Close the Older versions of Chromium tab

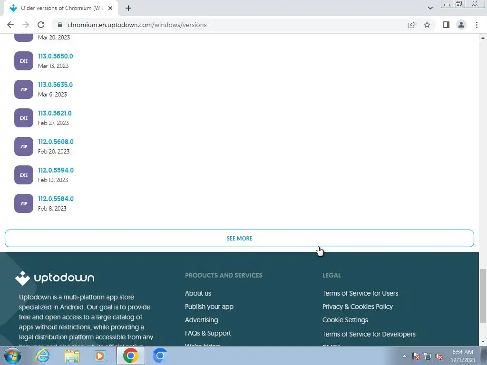point(110,8)
